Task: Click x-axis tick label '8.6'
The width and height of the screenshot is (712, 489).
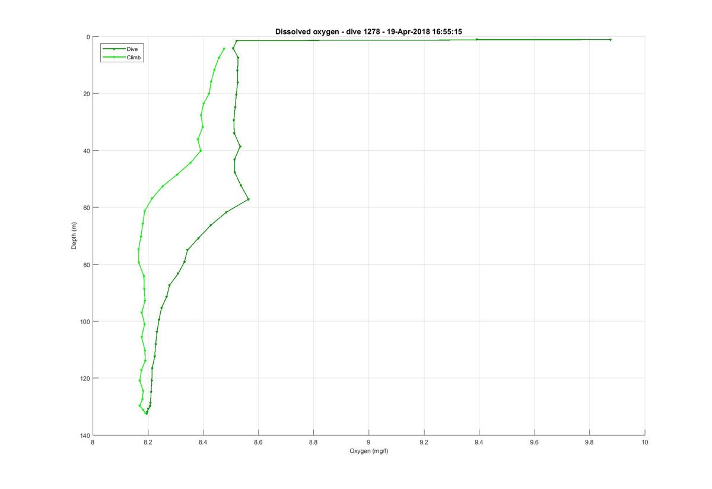Action: click(258, 442)
